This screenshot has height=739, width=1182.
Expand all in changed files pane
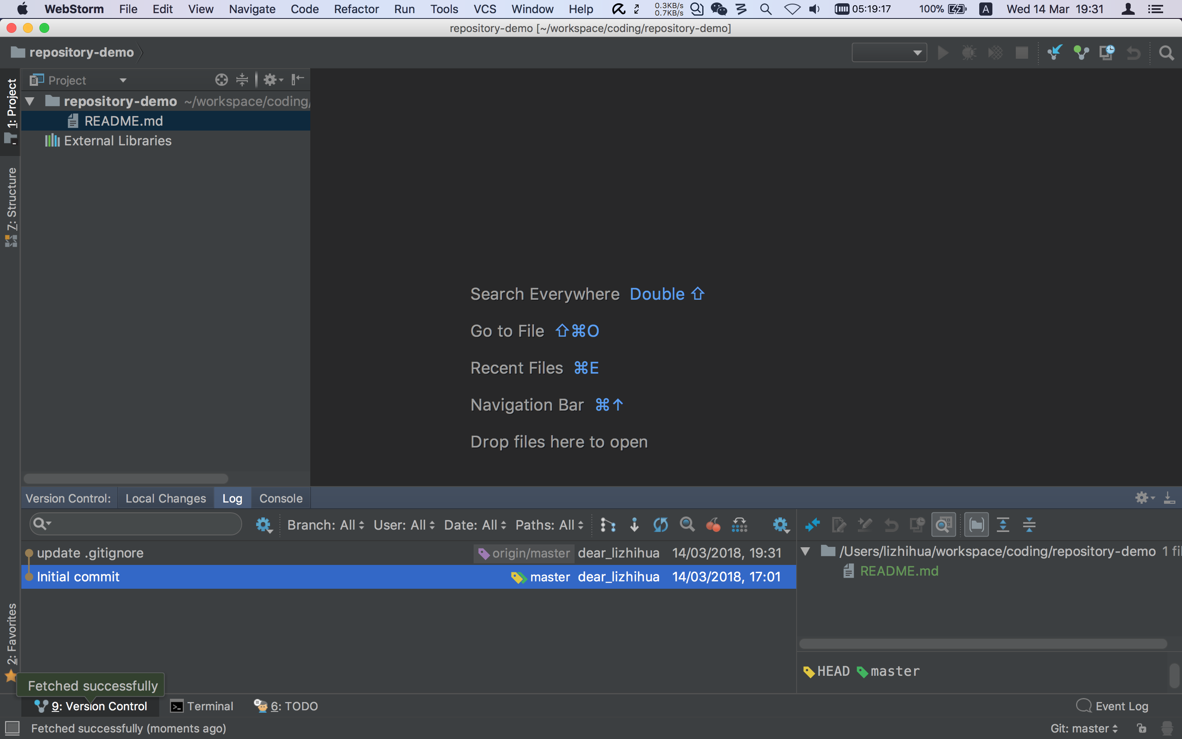click(x=1003, y=525)
